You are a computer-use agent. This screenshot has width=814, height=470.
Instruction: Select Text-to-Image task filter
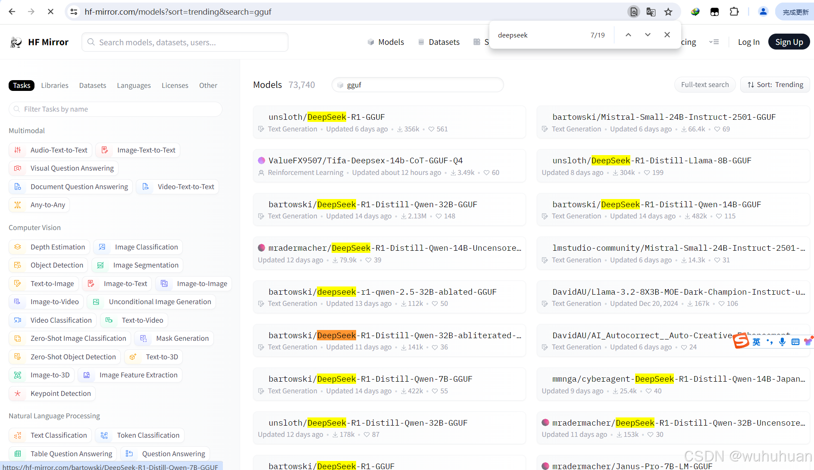pos(44,283)
